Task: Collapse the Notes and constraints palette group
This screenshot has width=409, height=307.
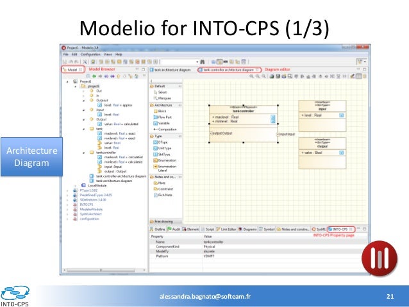Action: tap(180, 177)
